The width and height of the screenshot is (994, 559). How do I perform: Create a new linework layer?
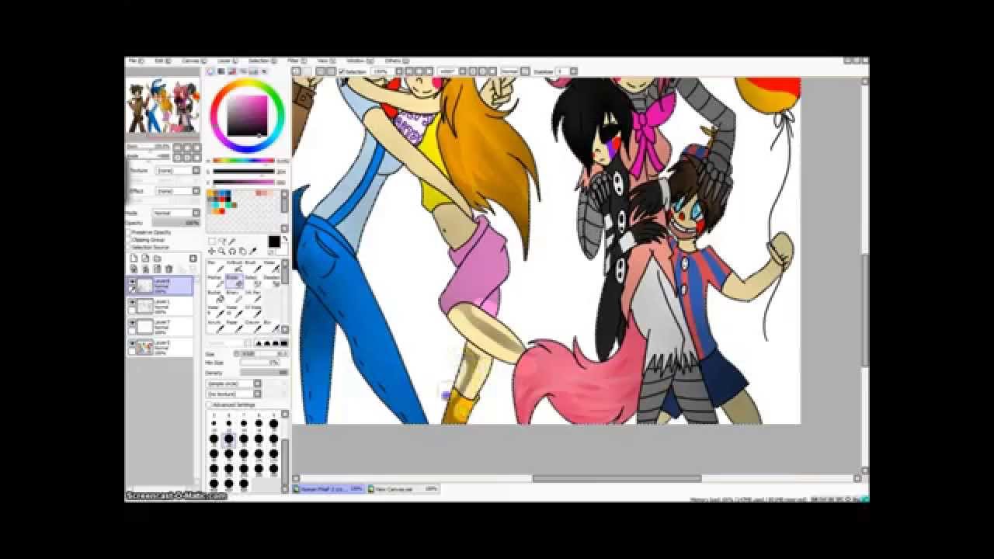click(145, 259)
